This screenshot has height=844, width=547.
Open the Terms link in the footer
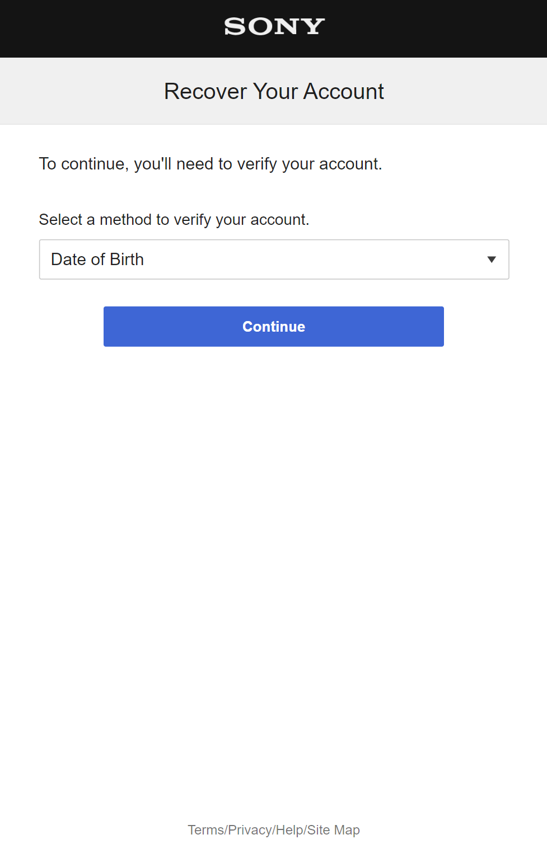205,830
